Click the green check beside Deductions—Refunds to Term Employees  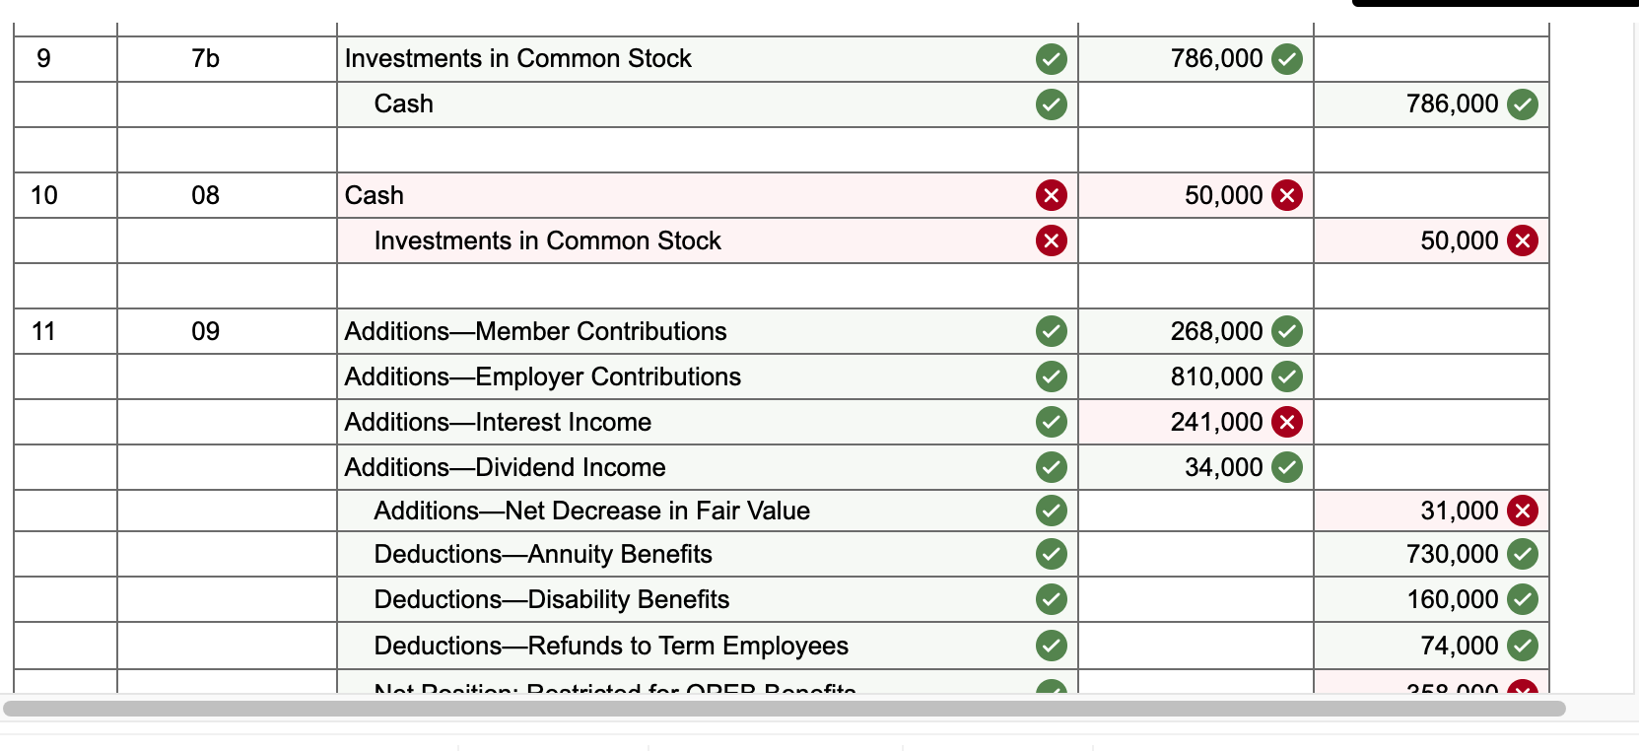pos(1051,646)
